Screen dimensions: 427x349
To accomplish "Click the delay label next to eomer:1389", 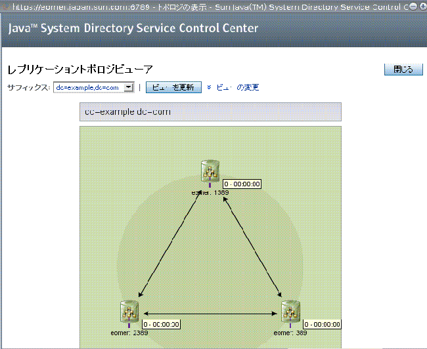I will 242,184.
